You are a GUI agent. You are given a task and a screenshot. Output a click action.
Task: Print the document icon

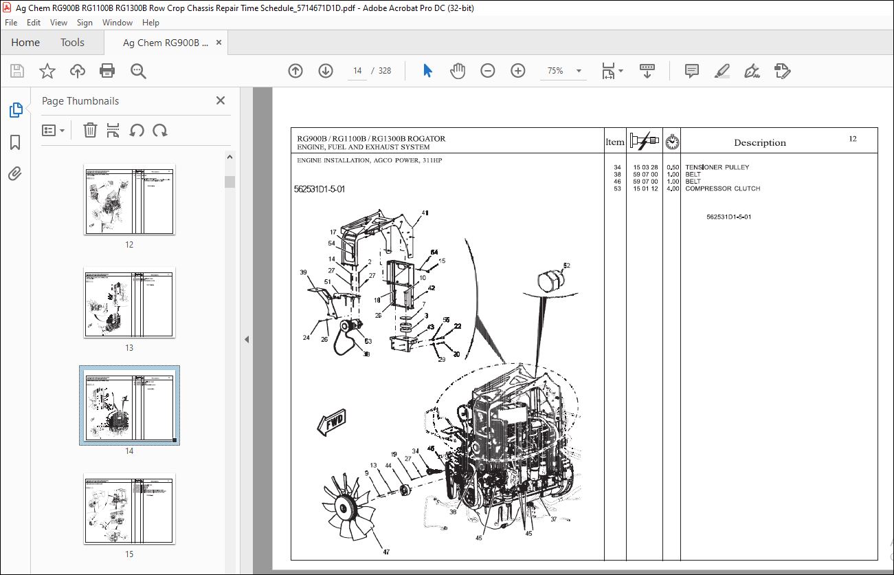coord(107,71)
